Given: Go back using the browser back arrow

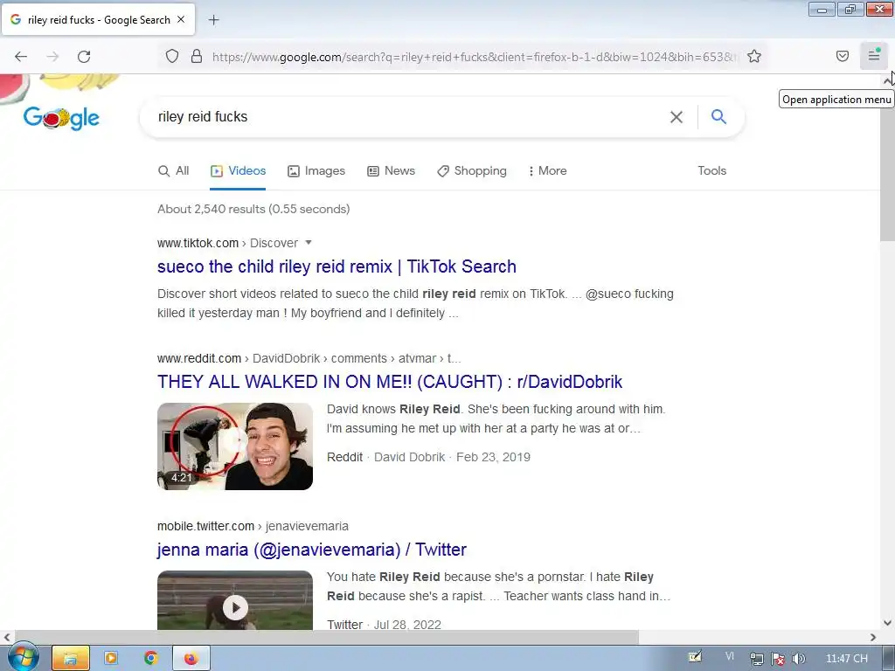Looking at the screenshot, I should pos(21,57).
